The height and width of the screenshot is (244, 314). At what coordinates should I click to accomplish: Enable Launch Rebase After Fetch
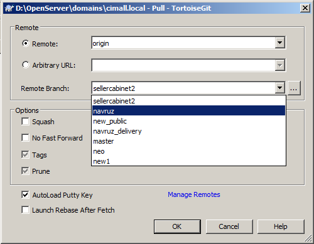25,210
